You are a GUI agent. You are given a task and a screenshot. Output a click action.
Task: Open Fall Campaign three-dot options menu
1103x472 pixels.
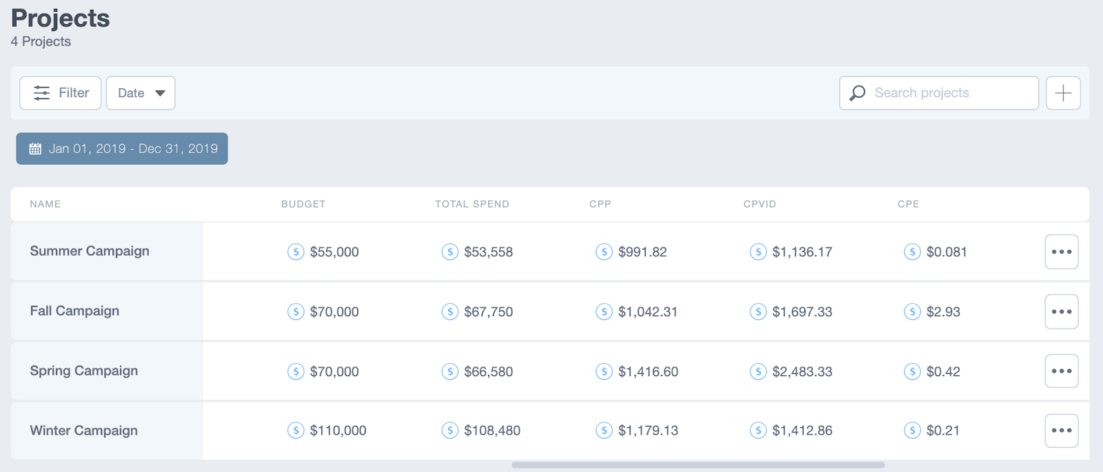[x=1062, y=311]
